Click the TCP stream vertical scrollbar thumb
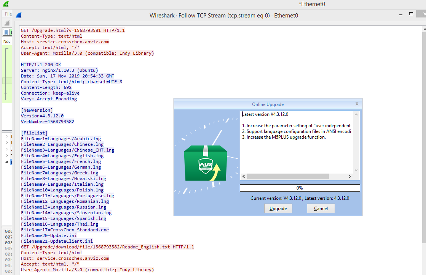The width and height of the screenshot is (426, 275). click(424, 137)
